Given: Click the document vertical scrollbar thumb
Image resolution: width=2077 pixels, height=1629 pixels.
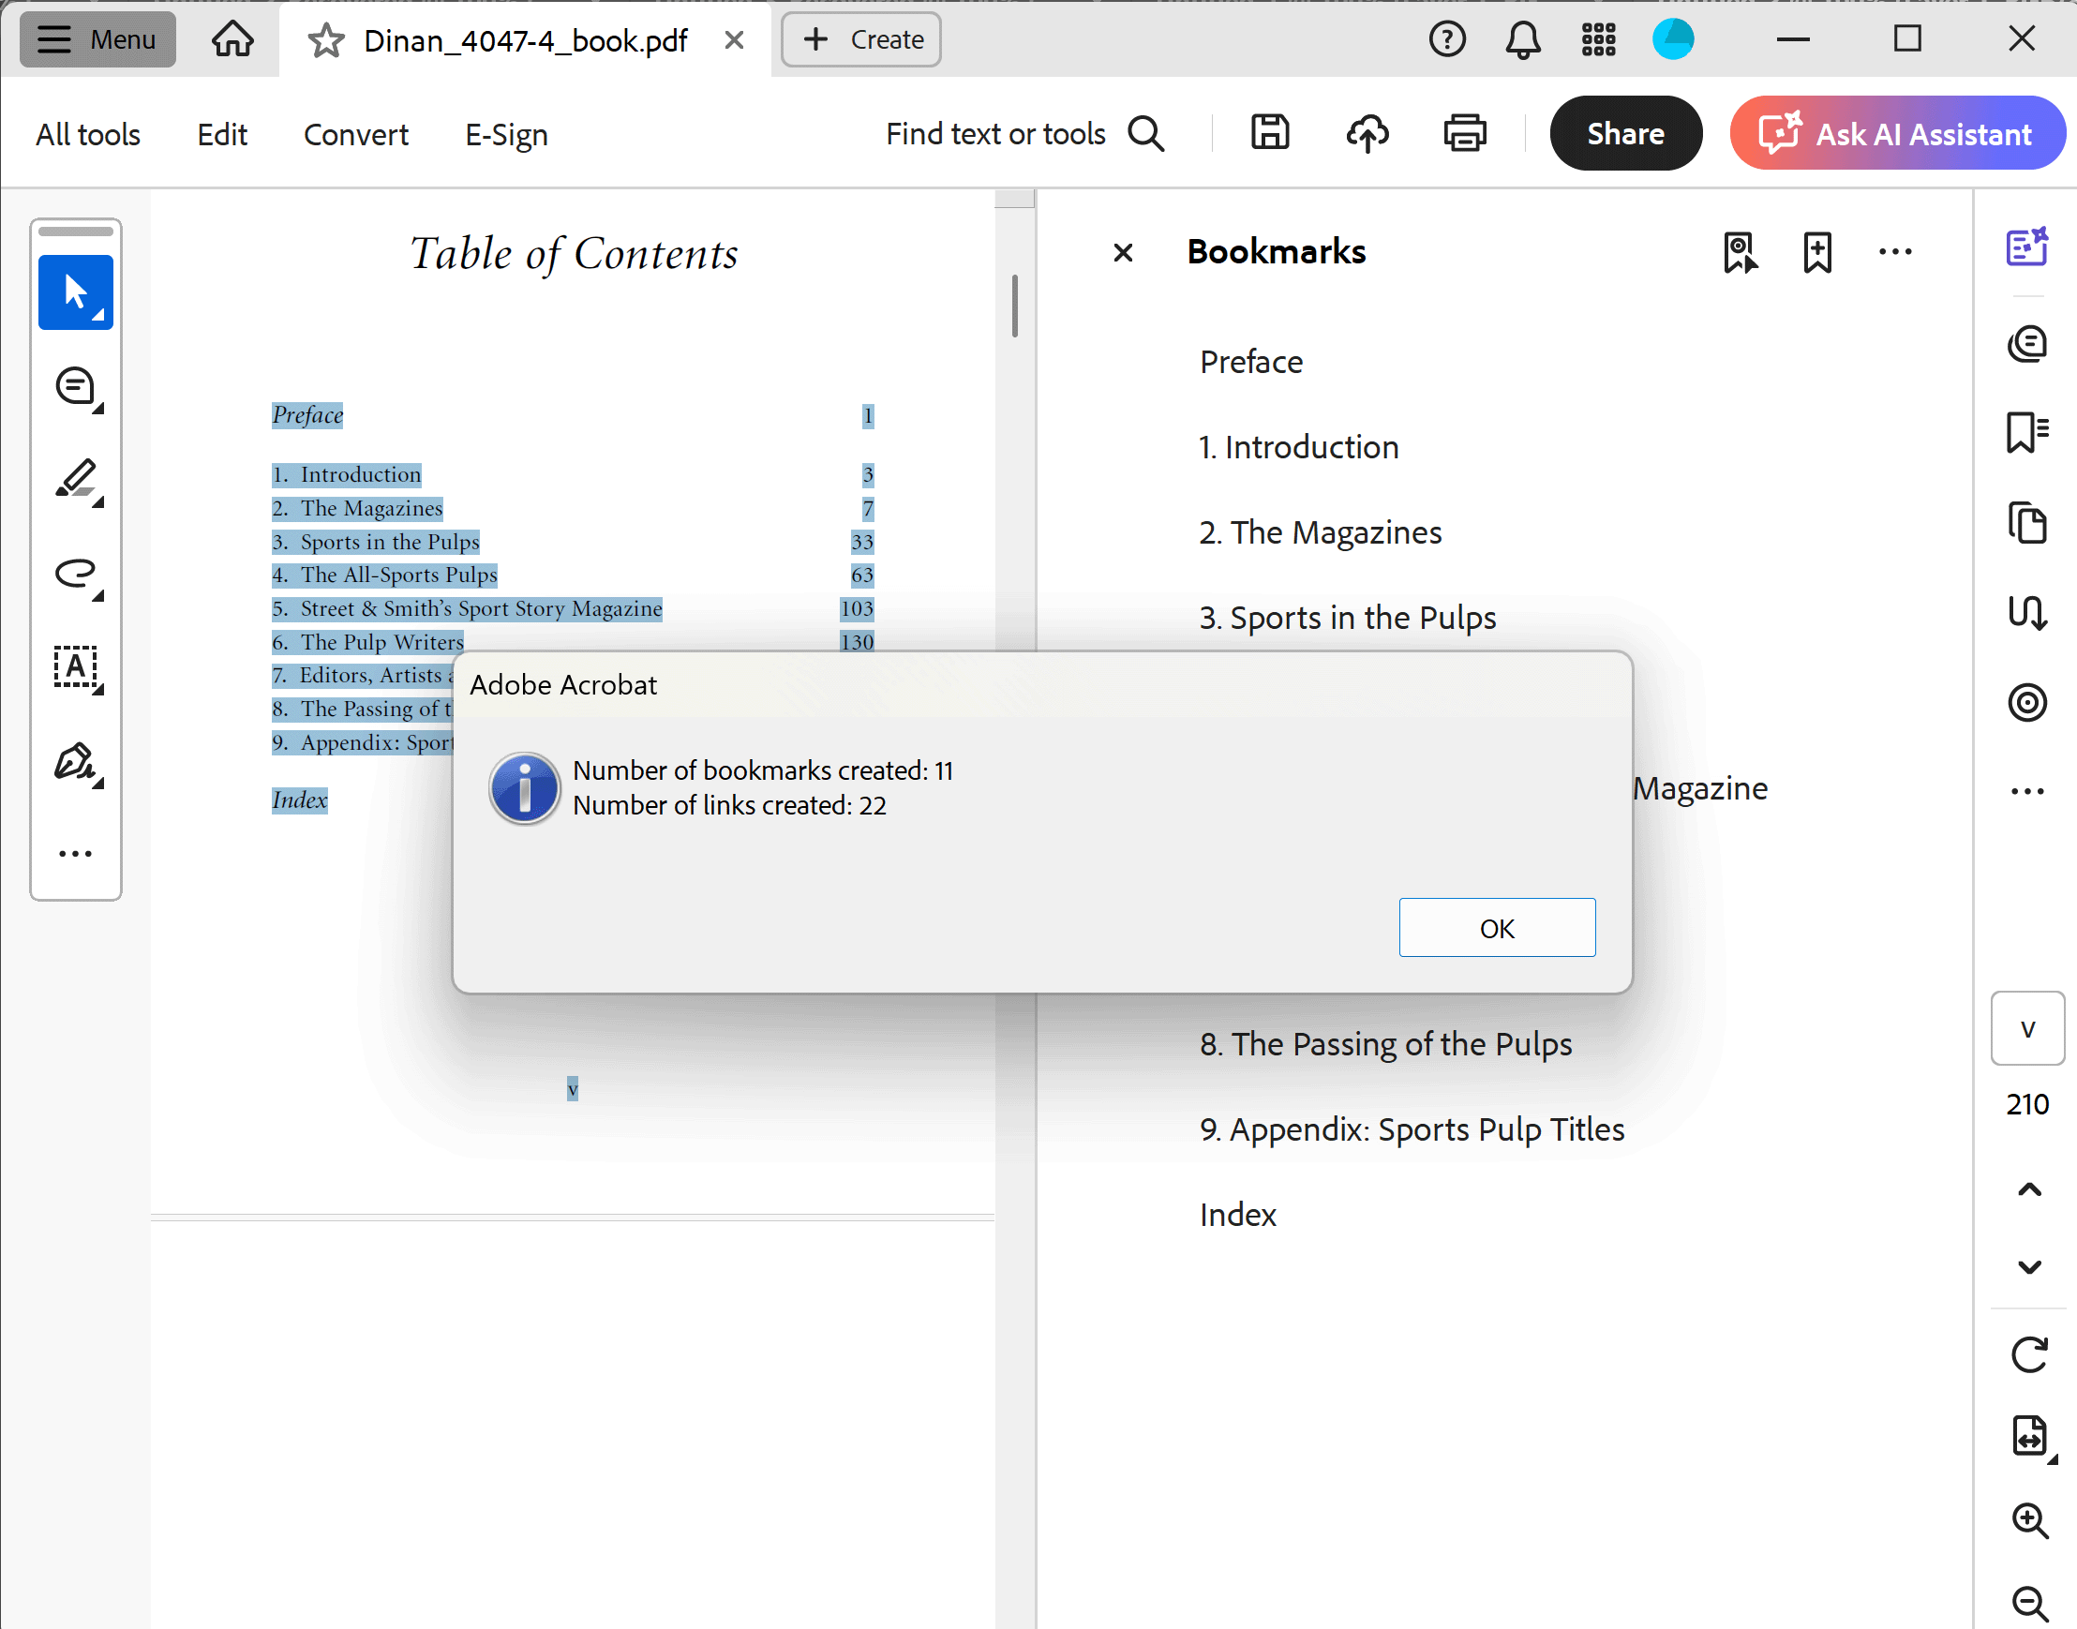Looking at the screenshot, I should (x=1015, y=306).
